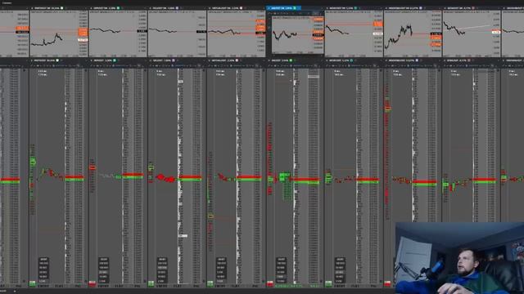Click red link square in order book row
This screenshot has width=524, height=294.
coord(469,60)
